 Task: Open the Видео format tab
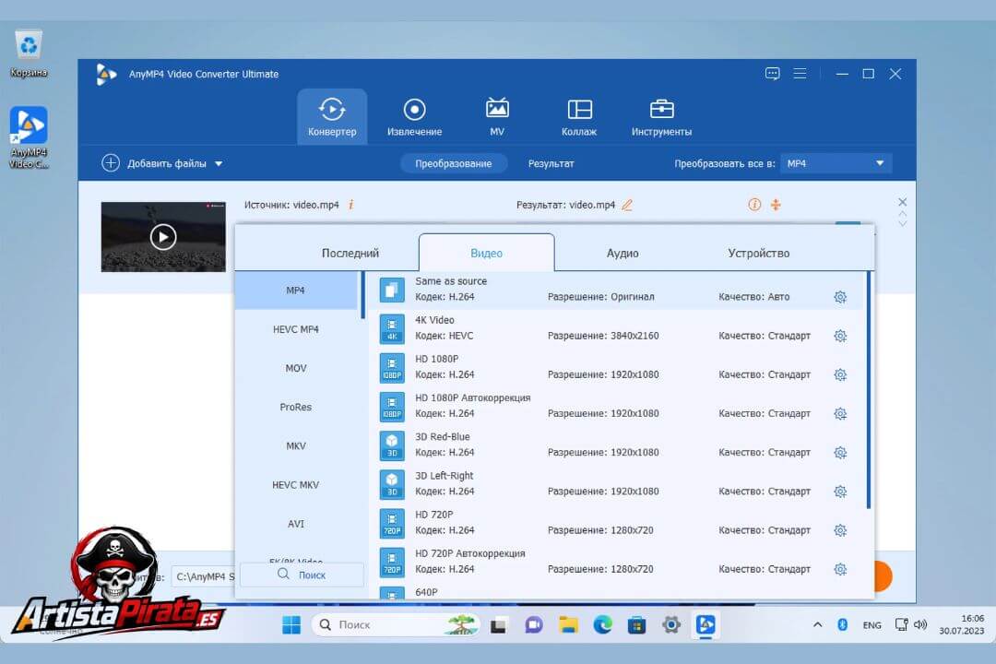coord(487,253)
